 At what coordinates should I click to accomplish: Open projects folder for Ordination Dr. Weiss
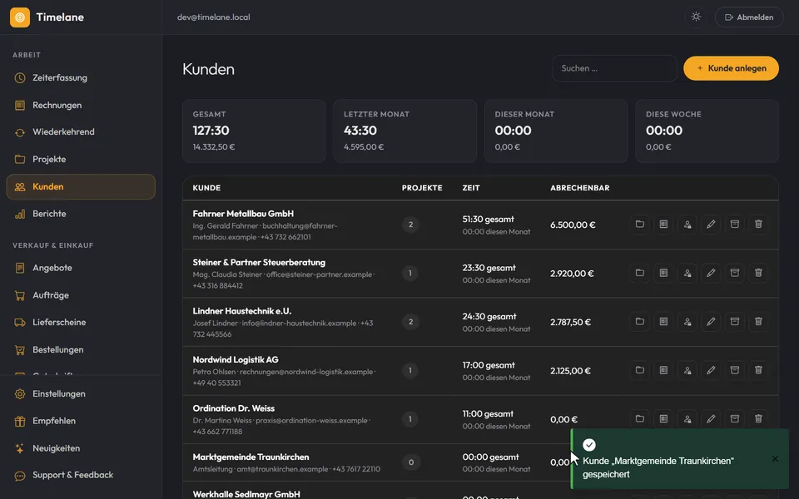(x=639, y=419)
